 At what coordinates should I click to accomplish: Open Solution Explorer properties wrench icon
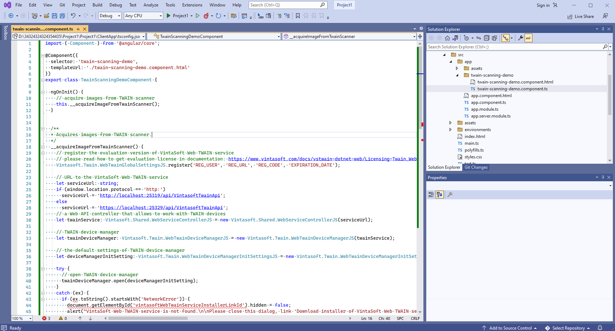(x=520, y=38)
